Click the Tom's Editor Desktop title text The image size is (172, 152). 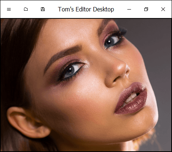[86, 9]
